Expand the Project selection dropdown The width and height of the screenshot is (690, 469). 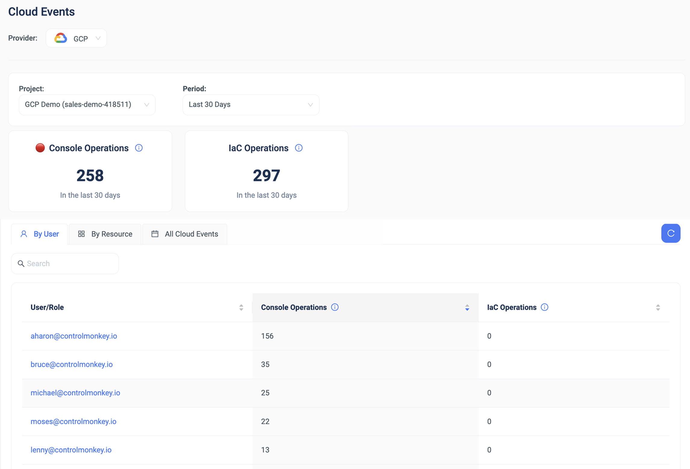[x=87, y=105]
